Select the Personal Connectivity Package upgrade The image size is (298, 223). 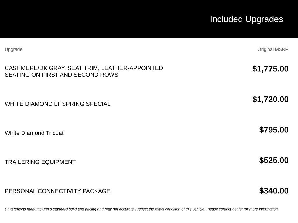tap(57, 191)
